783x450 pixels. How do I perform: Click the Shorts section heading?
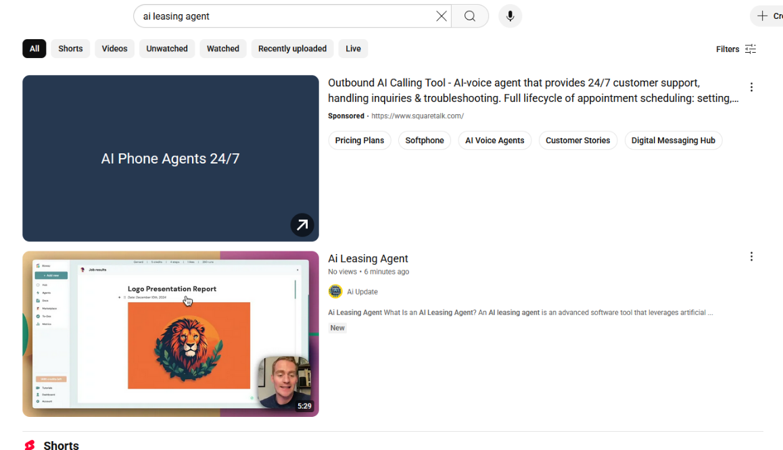[x=61, y=445]
